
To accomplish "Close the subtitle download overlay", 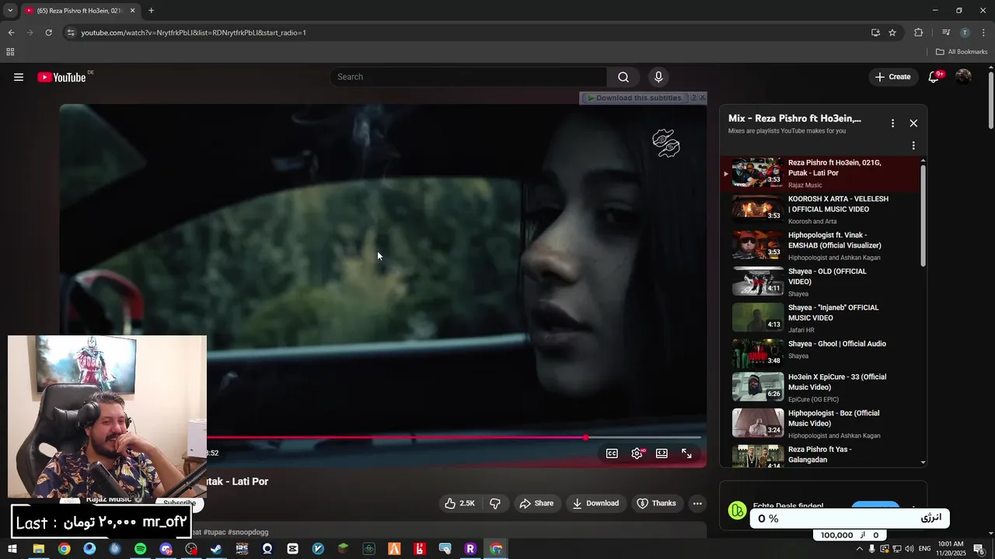I will tap(702, 98).
